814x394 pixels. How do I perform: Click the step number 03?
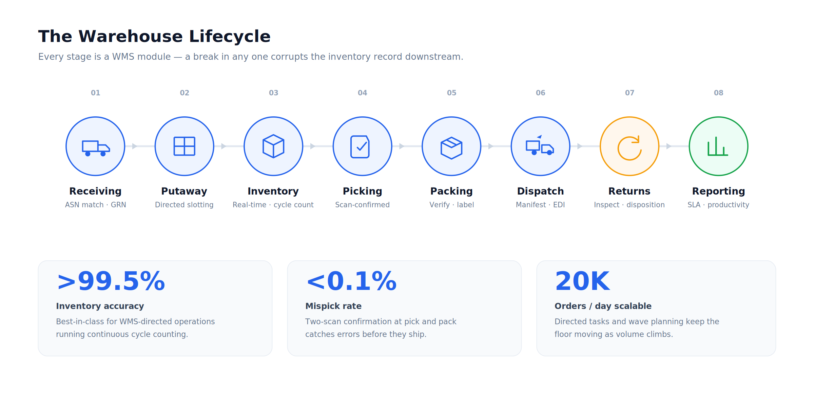coord(274,93)
